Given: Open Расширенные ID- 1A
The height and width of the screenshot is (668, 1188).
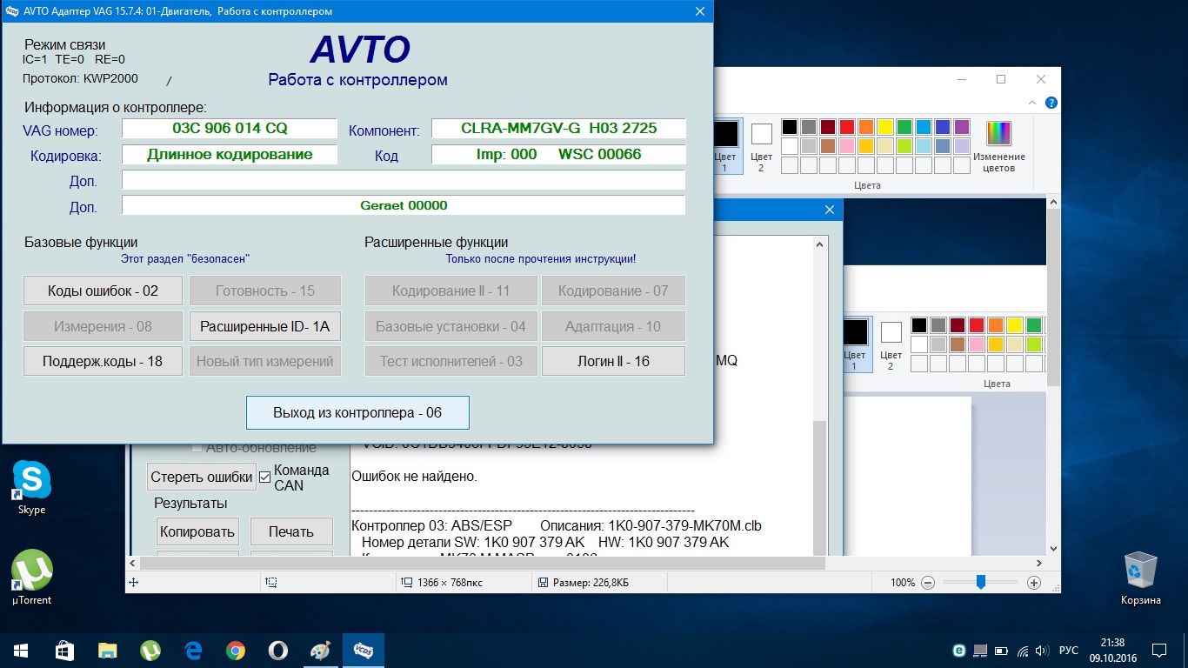Looking at the screenshot, I should (265, 326).
